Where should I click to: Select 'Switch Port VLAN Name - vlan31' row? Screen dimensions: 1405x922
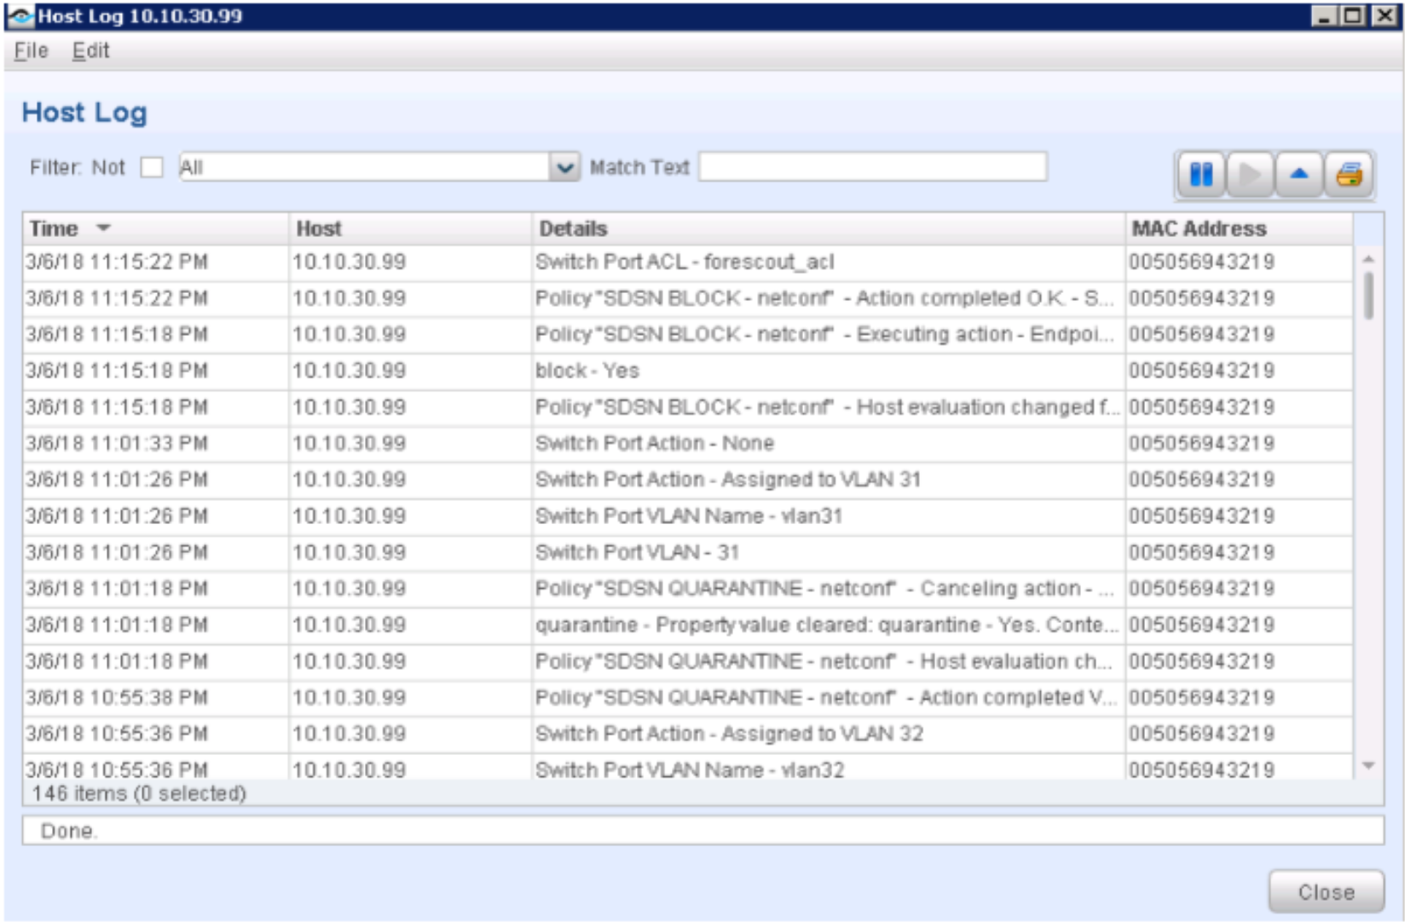687,516
